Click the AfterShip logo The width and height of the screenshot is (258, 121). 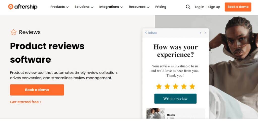point(23,7)
